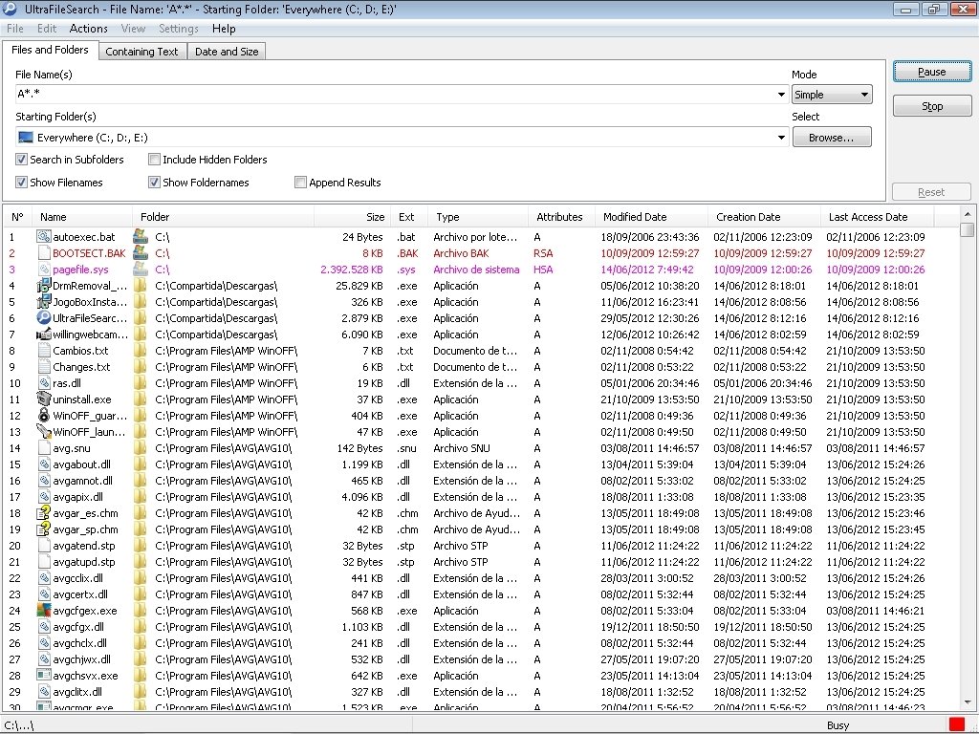Viewport: 979px width, 734px height.
Task: Click the pagefile.sys icon
Action: [x=44, y=269]
